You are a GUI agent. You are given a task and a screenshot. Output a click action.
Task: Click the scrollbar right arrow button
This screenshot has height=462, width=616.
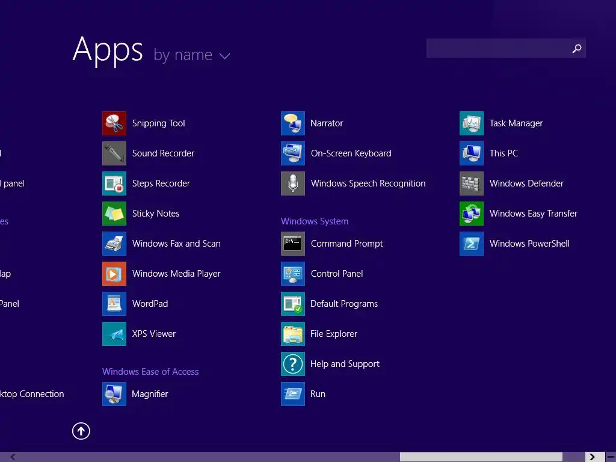pyautogui.click(x=593, y=457)
